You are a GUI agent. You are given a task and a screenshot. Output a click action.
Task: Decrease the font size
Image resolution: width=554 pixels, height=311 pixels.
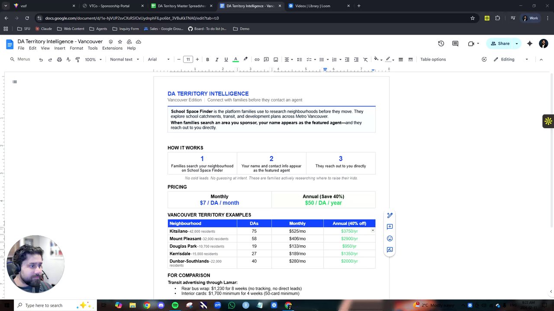pos(179,60)
